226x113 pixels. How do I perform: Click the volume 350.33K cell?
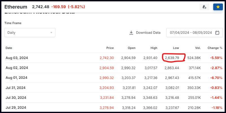coord(194,88)
